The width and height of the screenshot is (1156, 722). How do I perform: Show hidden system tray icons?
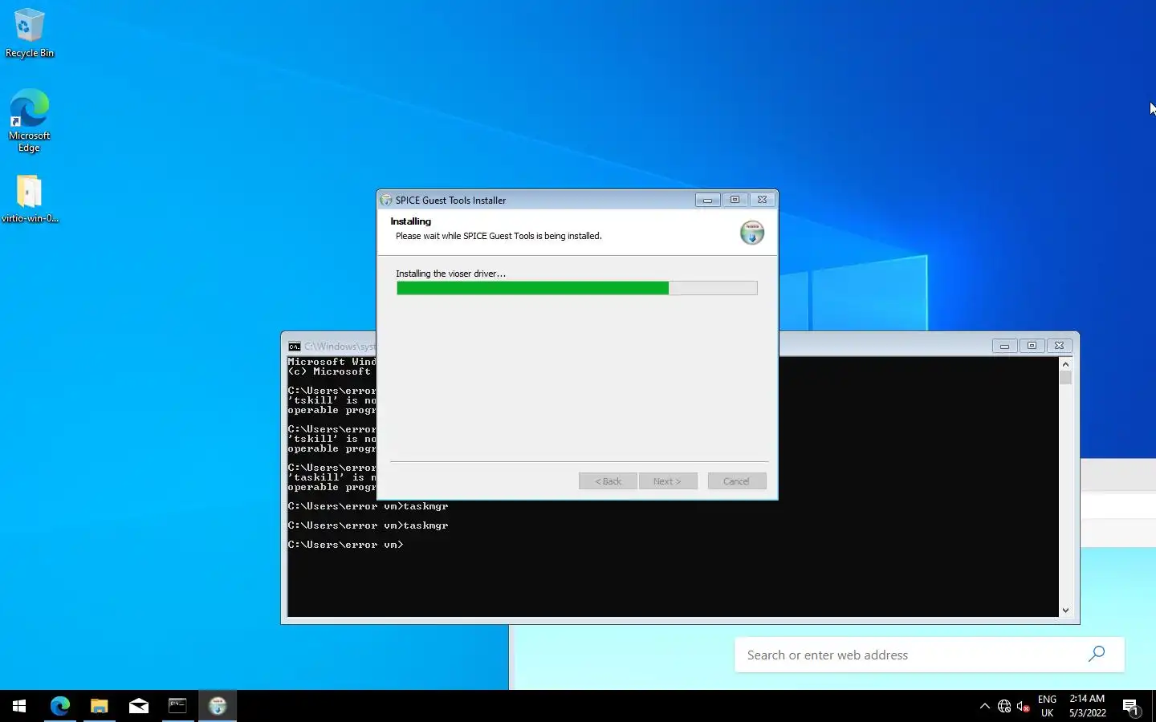(x=985, y=706)
